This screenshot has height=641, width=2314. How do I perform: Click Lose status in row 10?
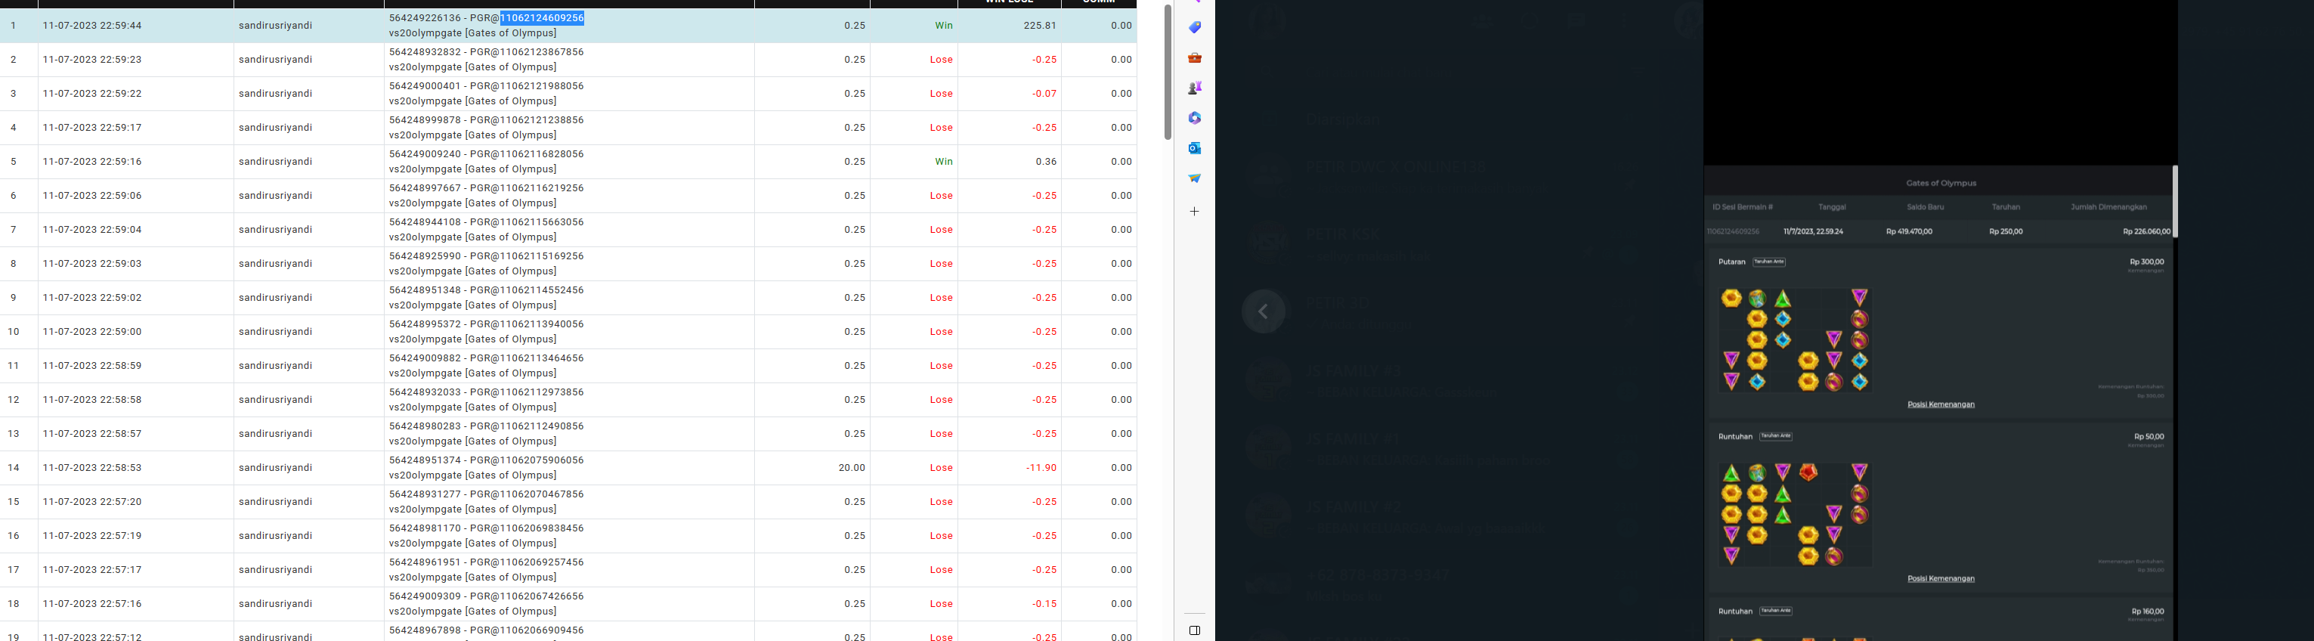942,332
